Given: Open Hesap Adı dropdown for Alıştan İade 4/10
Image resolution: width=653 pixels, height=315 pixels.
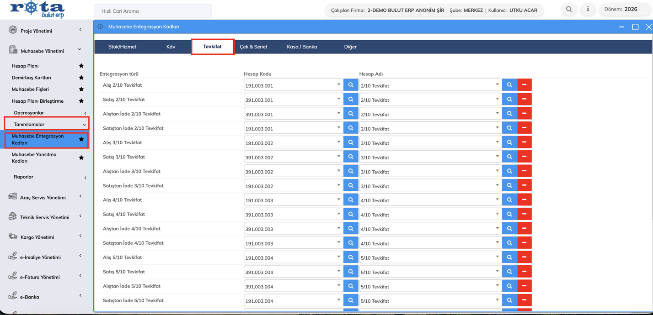Looking at the screenshot, I should pyautogui.click(x=497, y=228).
